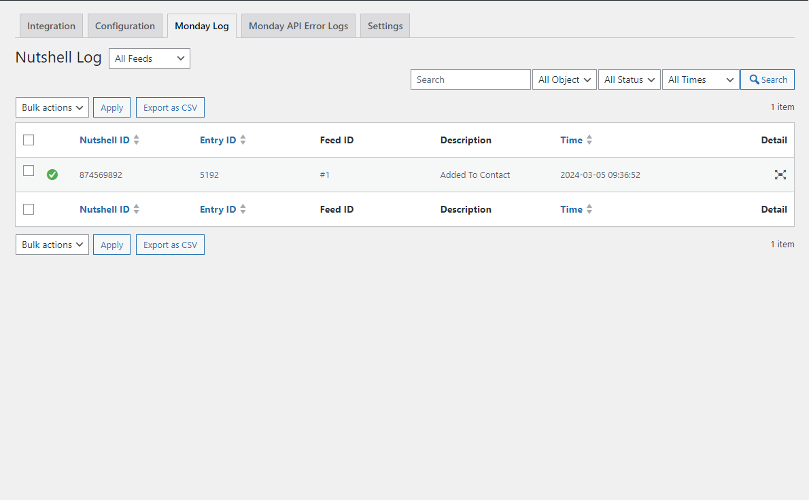Expand the All Status filter dropdown
The height and width of the screenshot is (500, 809).
[630, 79]
